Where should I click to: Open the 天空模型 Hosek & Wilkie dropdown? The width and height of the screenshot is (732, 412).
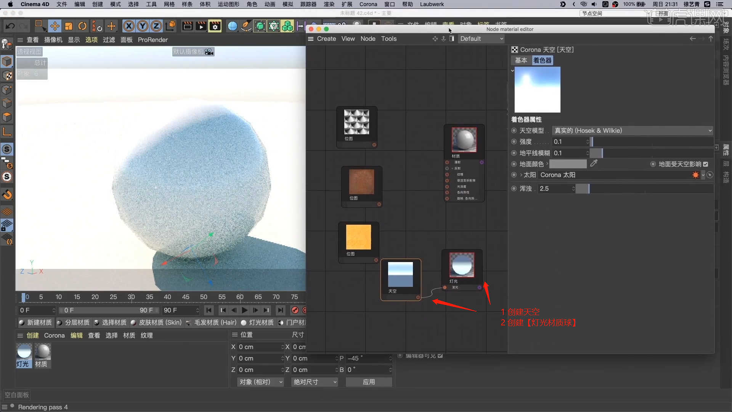point(632,130)
